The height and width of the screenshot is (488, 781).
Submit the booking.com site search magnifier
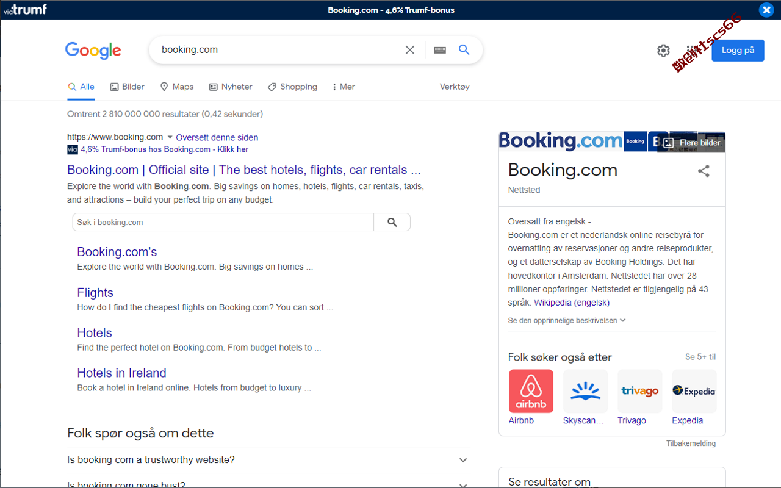(392, 222)
